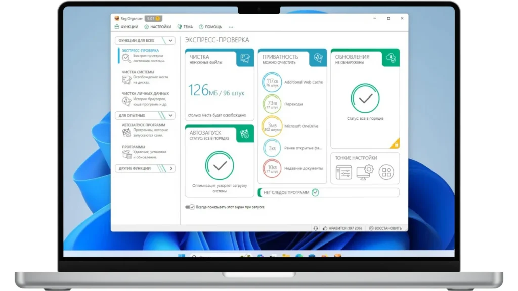
Task: Click the Additional Web Cache 117 KB circle
Action: click(272, 82)
